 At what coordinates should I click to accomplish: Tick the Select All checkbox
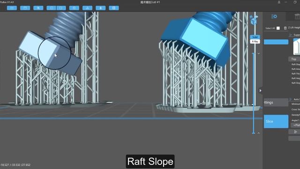click(278, 28)
